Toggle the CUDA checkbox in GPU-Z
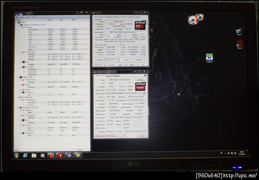The image size is (259, 180). [x=116, y=131]
